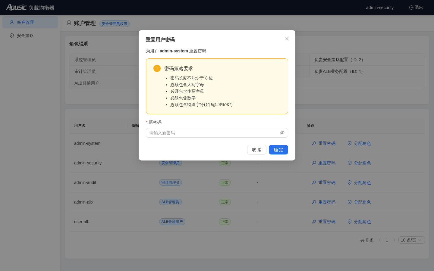Click the admin-security username in header
The width and height of the screenshot is (434, 271).
coord(380,8)
